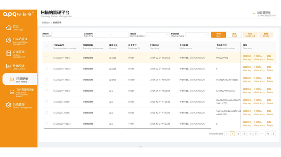The image size is (281, 157).
Task: Jump to page 3 in pagination
Action: coord(244,134)
